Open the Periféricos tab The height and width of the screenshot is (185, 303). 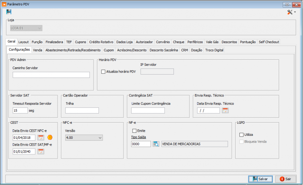195,42
